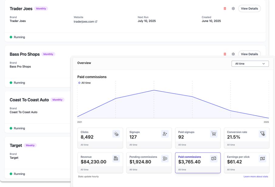Click the All time chart legend
This screenshot has width=275, height=187.
coord(84,83)
